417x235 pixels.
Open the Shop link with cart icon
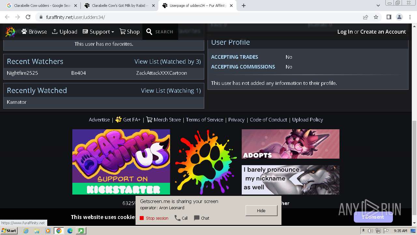pos(129,32)
